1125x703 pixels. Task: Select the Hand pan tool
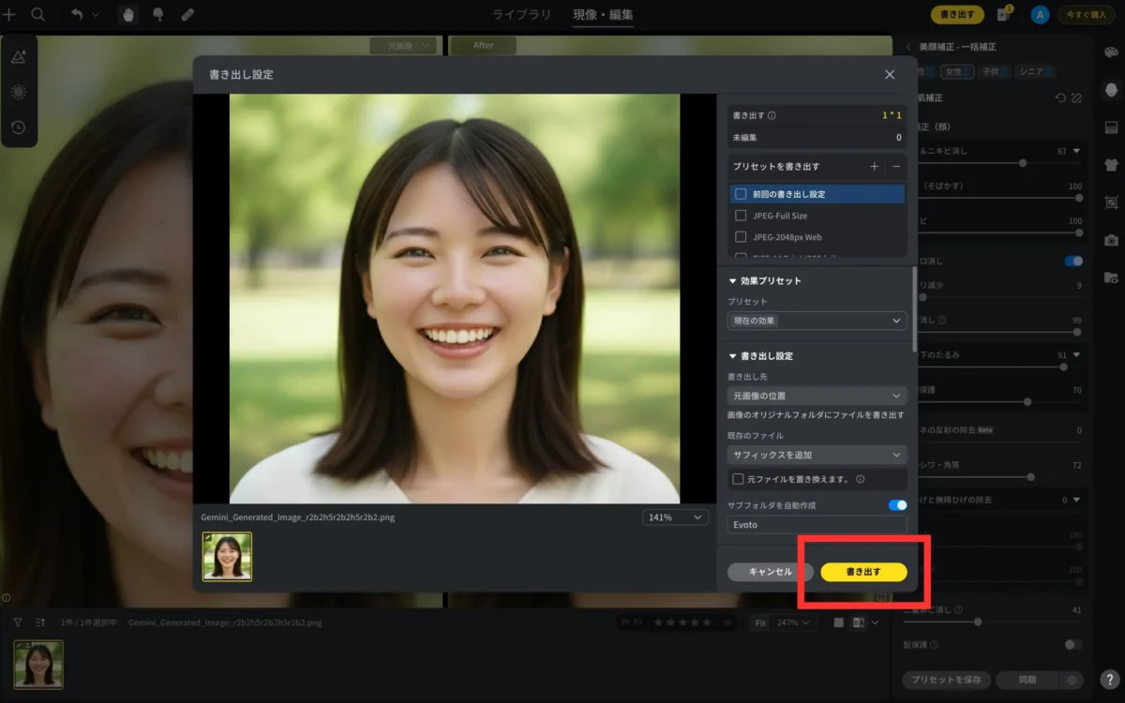[128, 14]
